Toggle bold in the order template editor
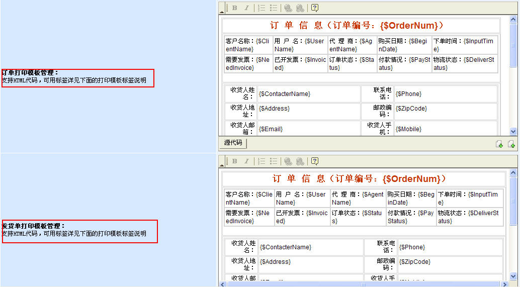 point(234,8)
